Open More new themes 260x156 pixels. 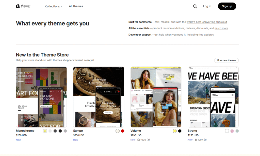pyautogui.click(x=226, y=60)
